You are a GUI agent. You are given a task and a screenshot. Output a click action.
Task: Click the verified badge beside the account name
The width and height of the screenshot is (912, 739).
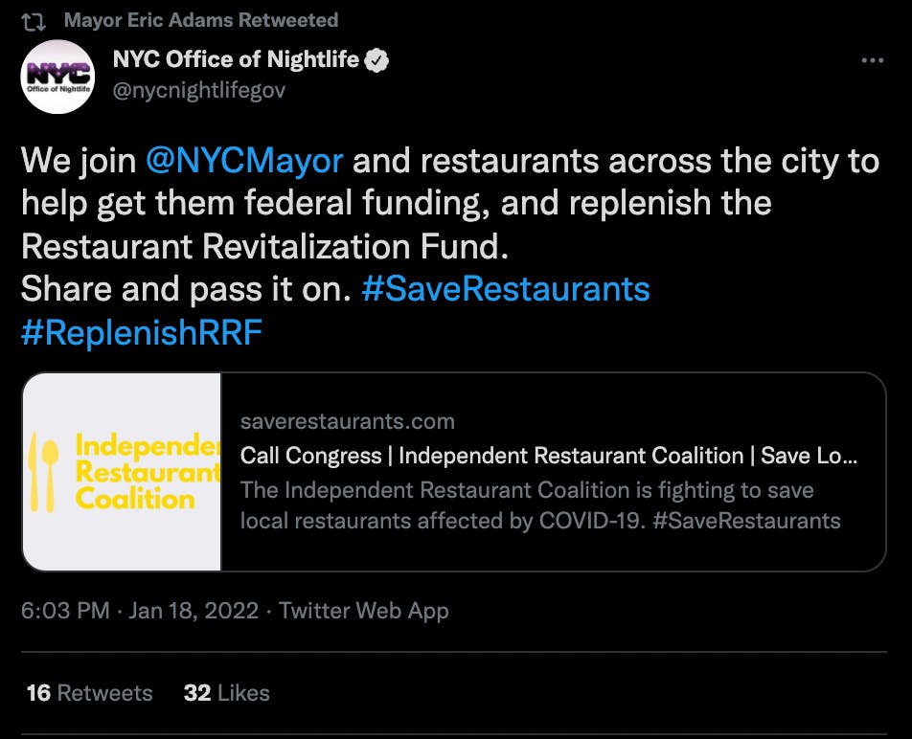pyautogui.click(x=378, y=60)
